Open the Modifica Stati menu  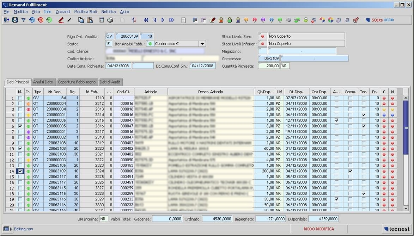(86, 12)
